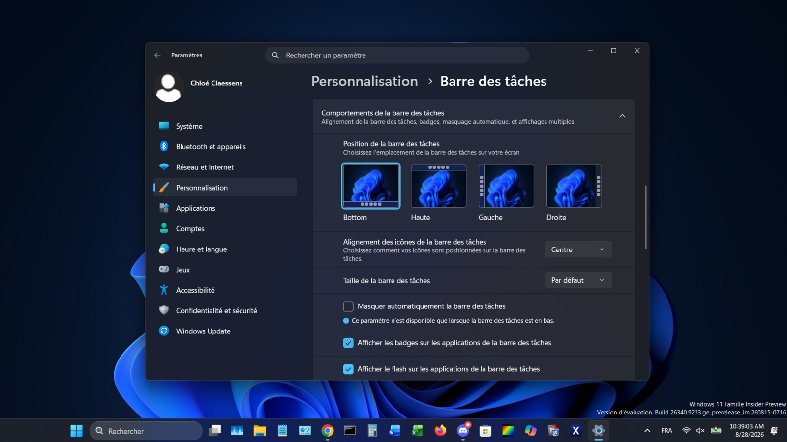
Task: Open the Comptes settings category
Action: pyautogui.click(x=225, y=229)
